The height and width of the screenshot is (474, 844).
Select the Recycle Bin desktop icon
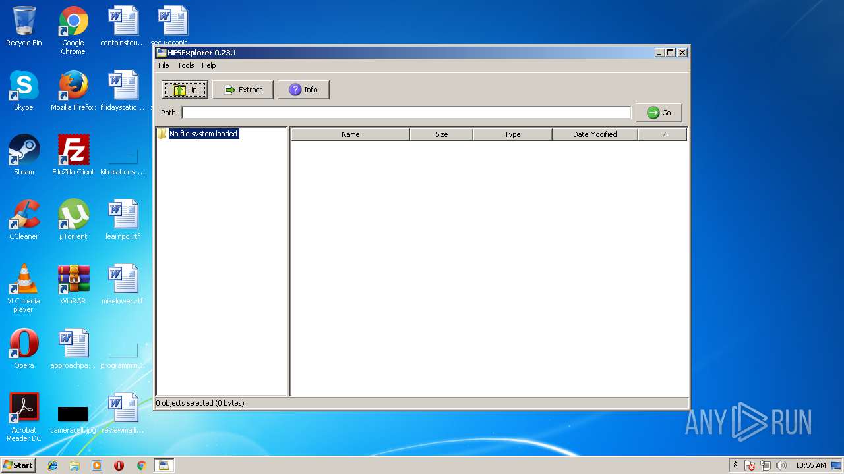point(24,27)
